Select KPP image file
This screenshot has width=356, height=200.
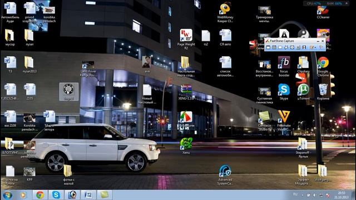29,174
